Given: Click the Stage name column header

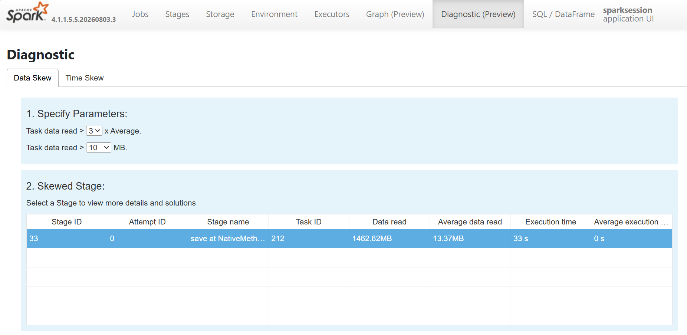Looking at the screenshot, I should [x=228, y=222].
